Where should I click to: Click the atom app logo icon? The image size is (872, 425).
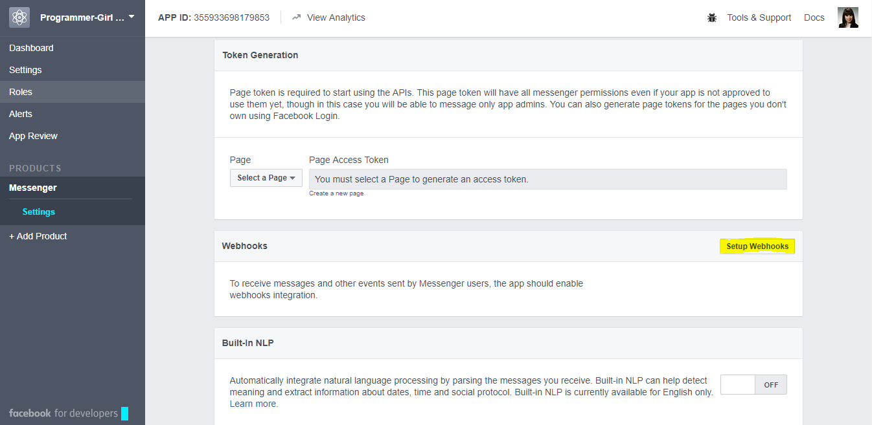19,17
